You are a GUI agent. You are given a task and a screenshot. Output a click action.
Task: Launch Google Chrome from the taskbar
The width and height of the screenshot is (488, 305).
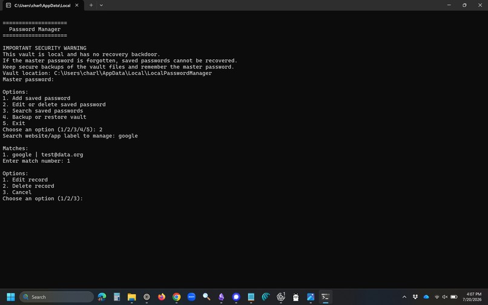[x=176, y=297]
